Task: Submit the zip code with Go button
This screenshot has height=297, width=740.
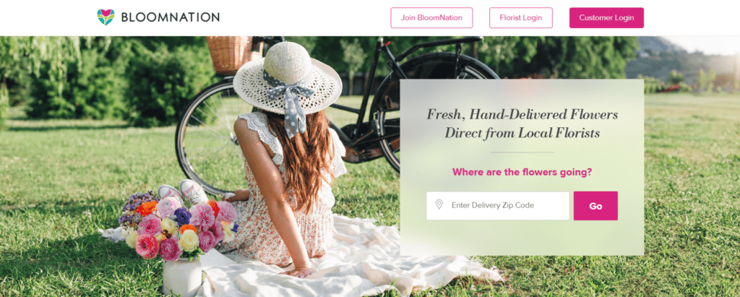Action: pyautogui.click(x=595, y=205)
